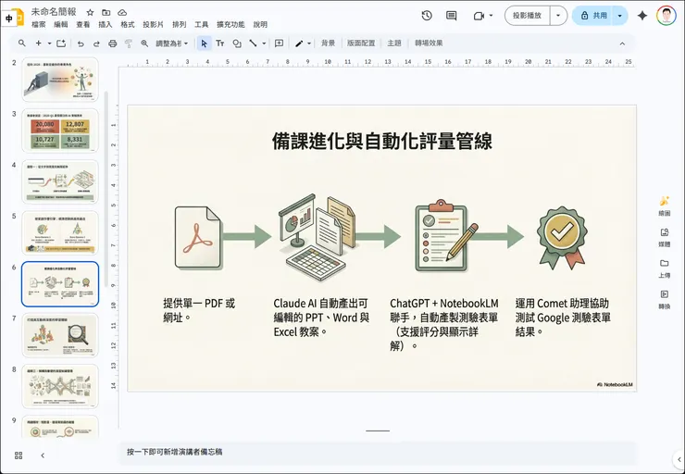685x474 pixels.
Task: Open the 繪圖 side panel tool
Action: (665, 206)
